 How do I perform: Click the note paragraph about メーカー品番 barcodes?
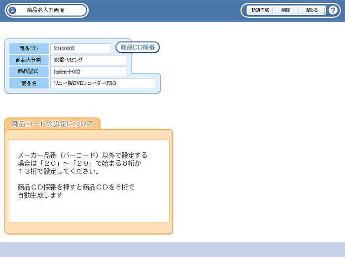click(x=82, y=164)
